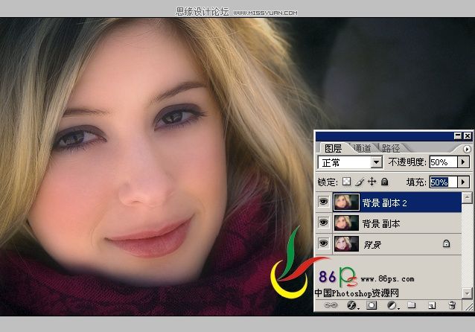This screenshot has height=332, width=475.
Task: Toggle lock transparent pixels icon
Action: point(346,182)
